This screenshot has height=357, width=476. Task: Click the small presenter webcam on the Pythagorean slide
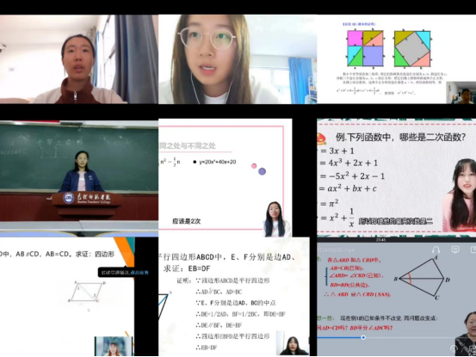pos(461,93)
